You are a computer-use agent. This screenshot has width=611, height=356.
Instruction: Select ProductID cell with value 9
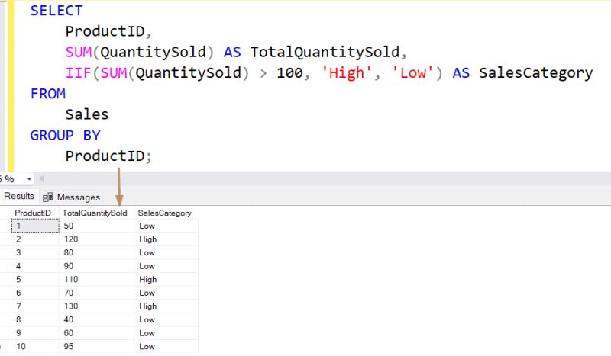(x=35, y=333)
